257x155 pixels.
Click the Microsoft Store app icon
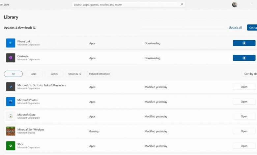[11, 116]
